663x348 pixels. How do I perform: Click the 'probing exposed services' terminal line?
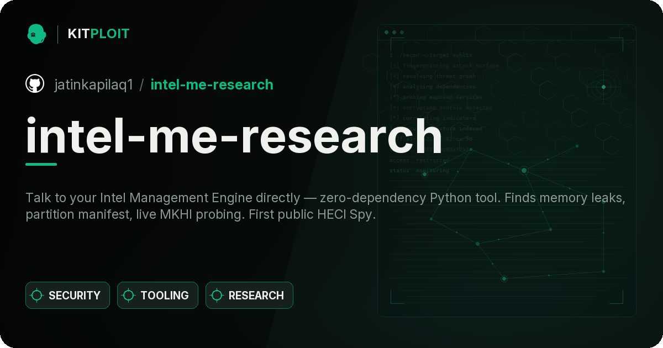(436, 97)
